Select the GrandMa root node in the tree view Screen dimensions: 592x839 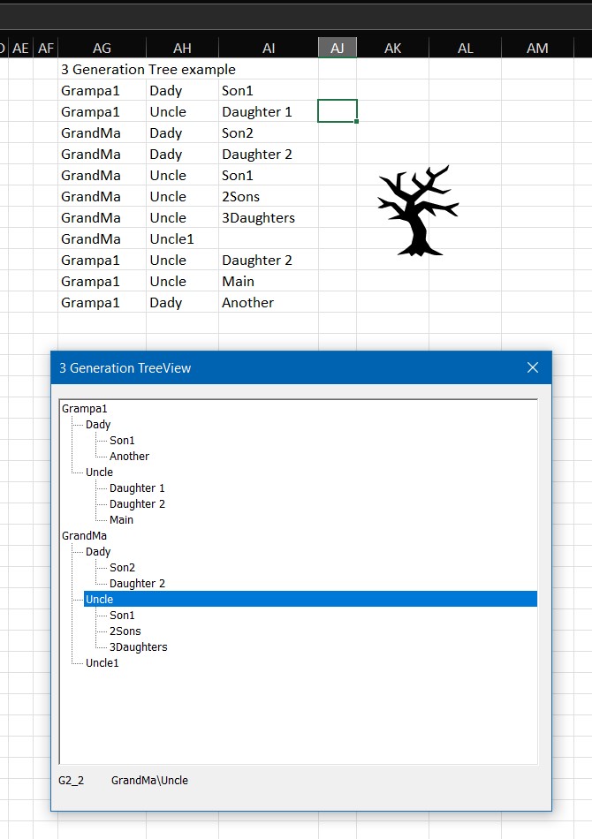[85, 536]
